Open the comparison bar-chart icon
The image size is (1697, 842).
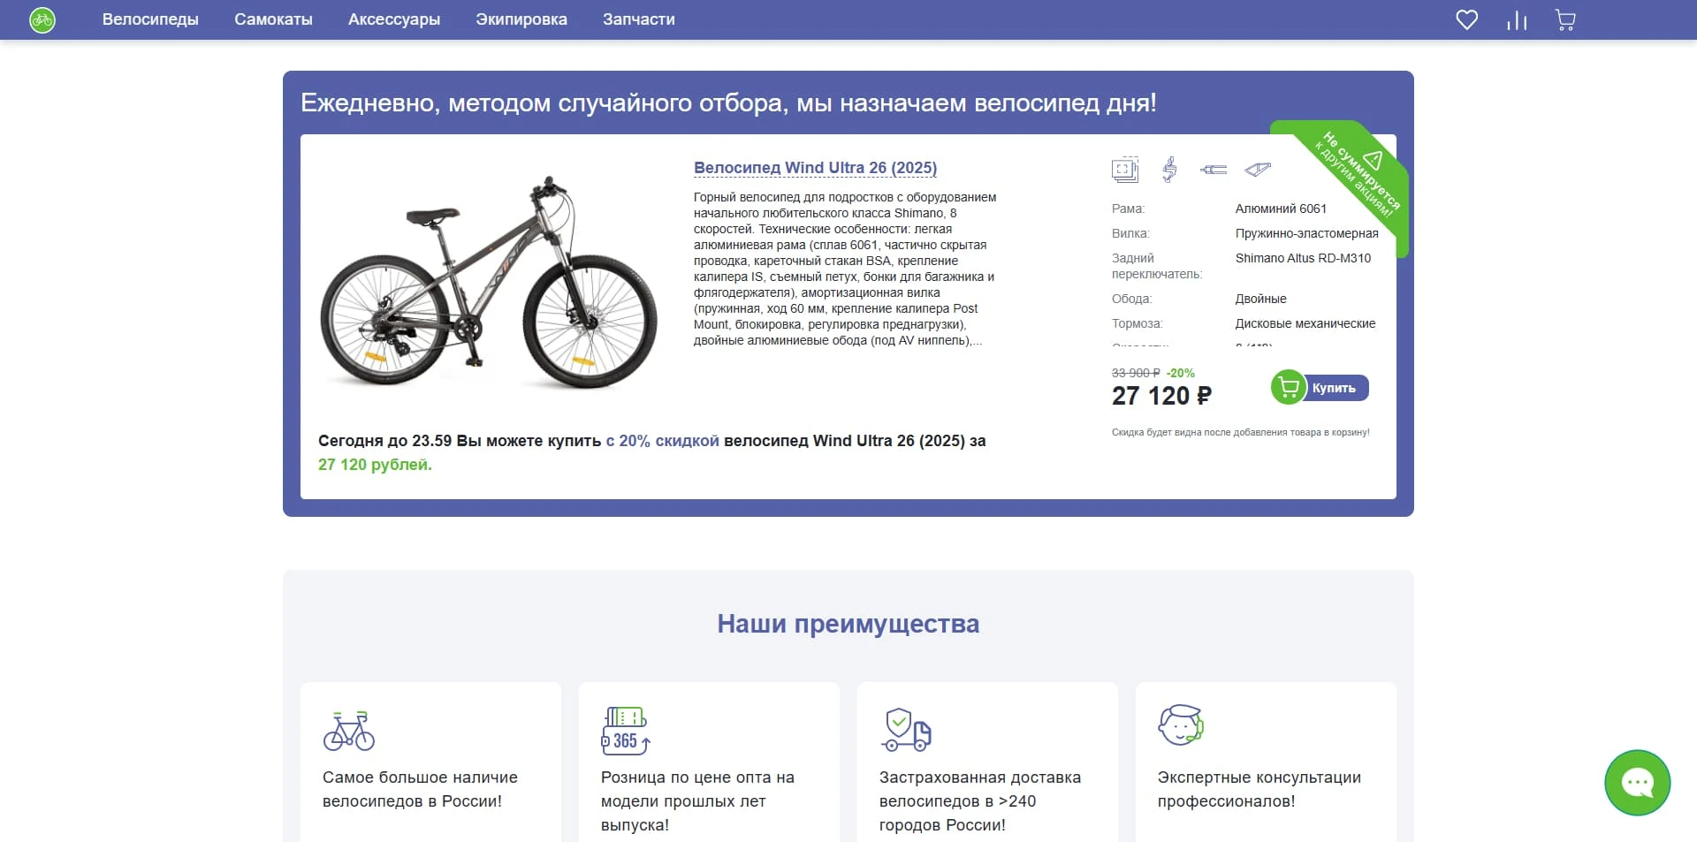point(1517,19)
